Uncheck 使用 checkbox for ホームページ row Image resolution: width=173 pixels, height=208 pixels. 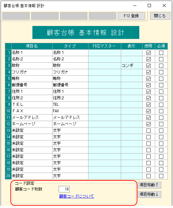(148, 124)
